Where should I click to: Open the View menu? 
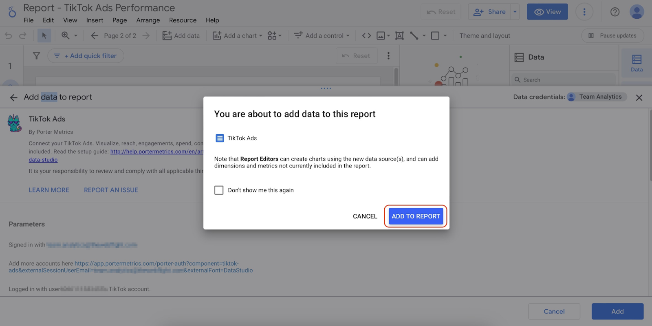(70, 20)
